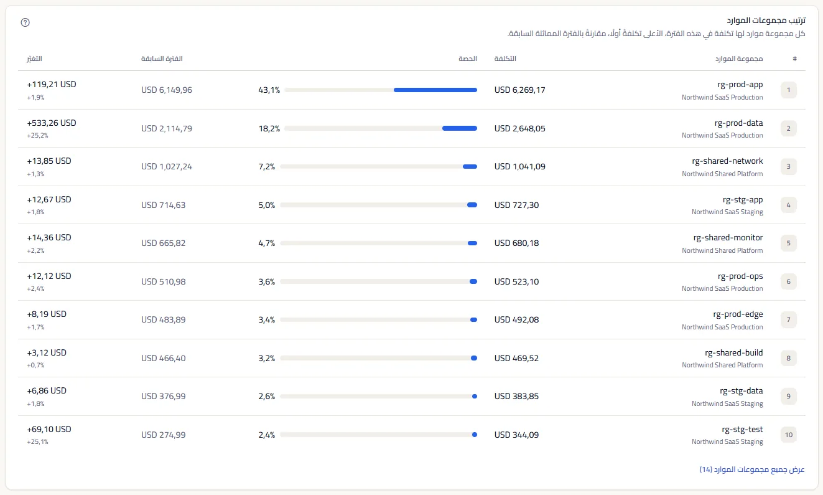Click the cost value USD 6,269,17

coord(520,90)
